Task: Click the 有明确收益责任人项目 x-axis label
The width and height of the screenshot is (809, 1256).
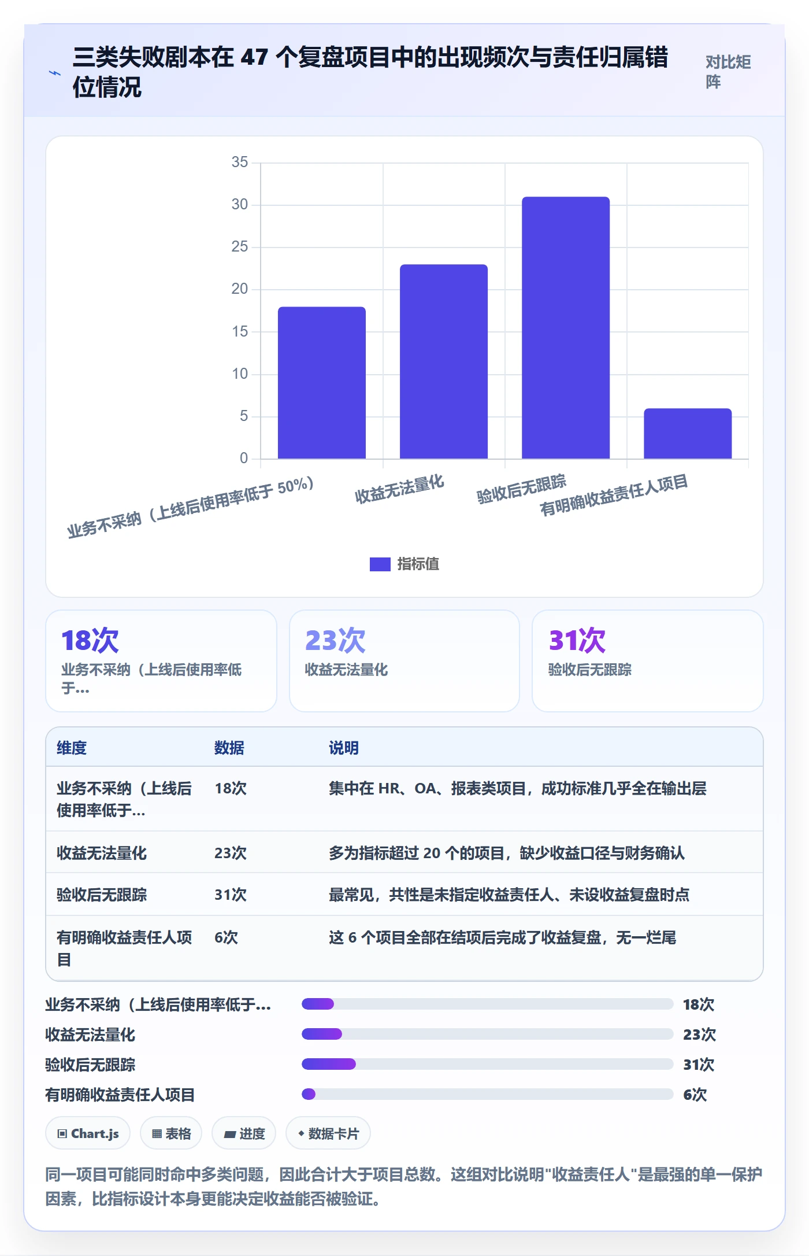Action: [x=614, y=495]
